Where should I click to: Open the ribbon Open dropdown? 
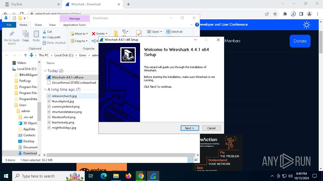click(154, 32)
